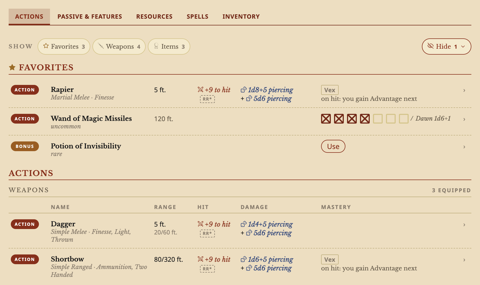Screen dimensions: 480x285
Task: Click the BONUS badge on Potion of Invisibility
Action: 25,146
